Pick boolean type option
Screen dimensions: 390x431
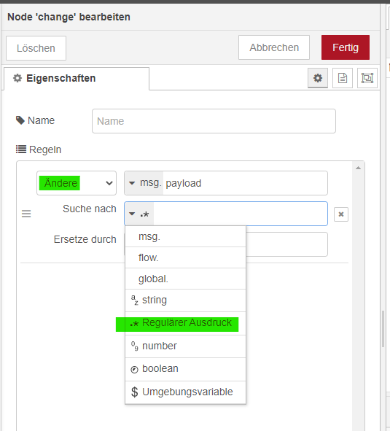pyautogui.click(x=185, y=369)
